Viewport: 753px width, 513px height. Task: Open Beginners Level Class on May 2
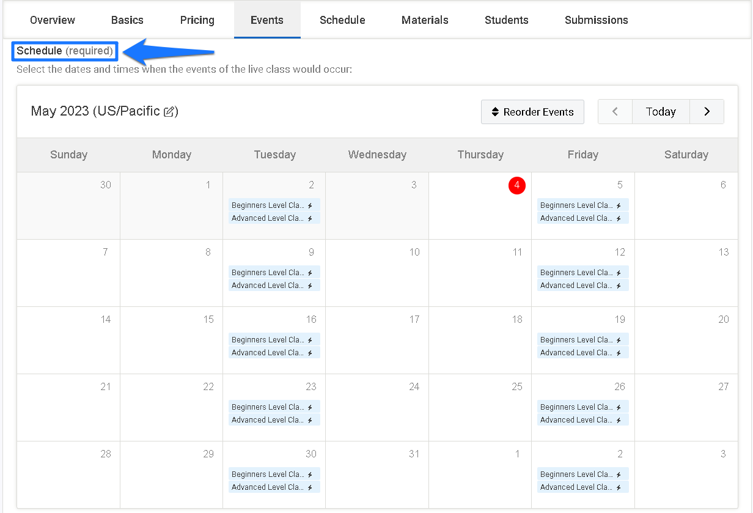(x=274, y=205)
